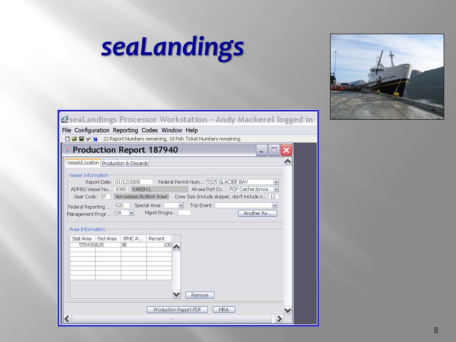Click the IPHC A... column header
The image size is (456, 342).
tap(133, 238)
